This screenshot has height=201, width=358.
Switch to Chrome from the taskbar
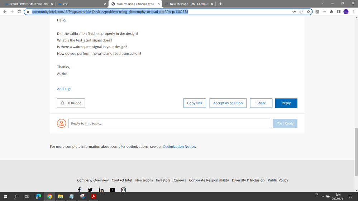pos(49,196)
